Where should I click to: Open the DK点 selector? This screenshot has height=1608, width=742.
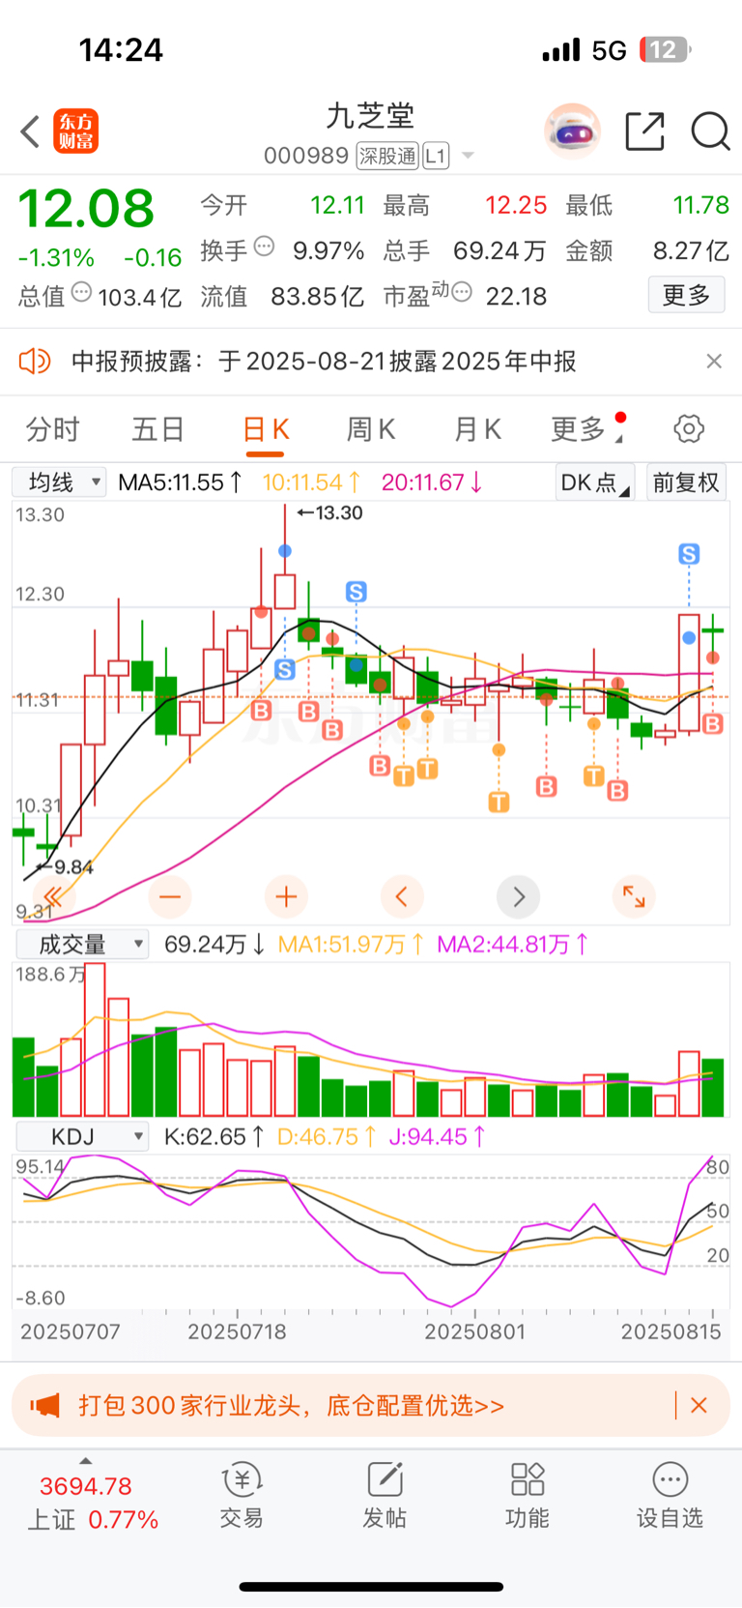[594, 482]
